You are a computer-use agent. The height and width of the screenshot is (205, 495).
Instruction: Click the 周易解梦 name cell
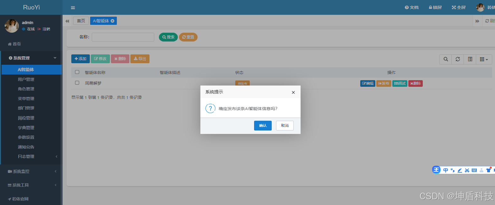(x=93, y=83)
